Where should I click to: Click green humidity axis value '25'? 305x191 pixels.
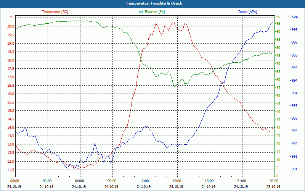(x=278, y=136)
